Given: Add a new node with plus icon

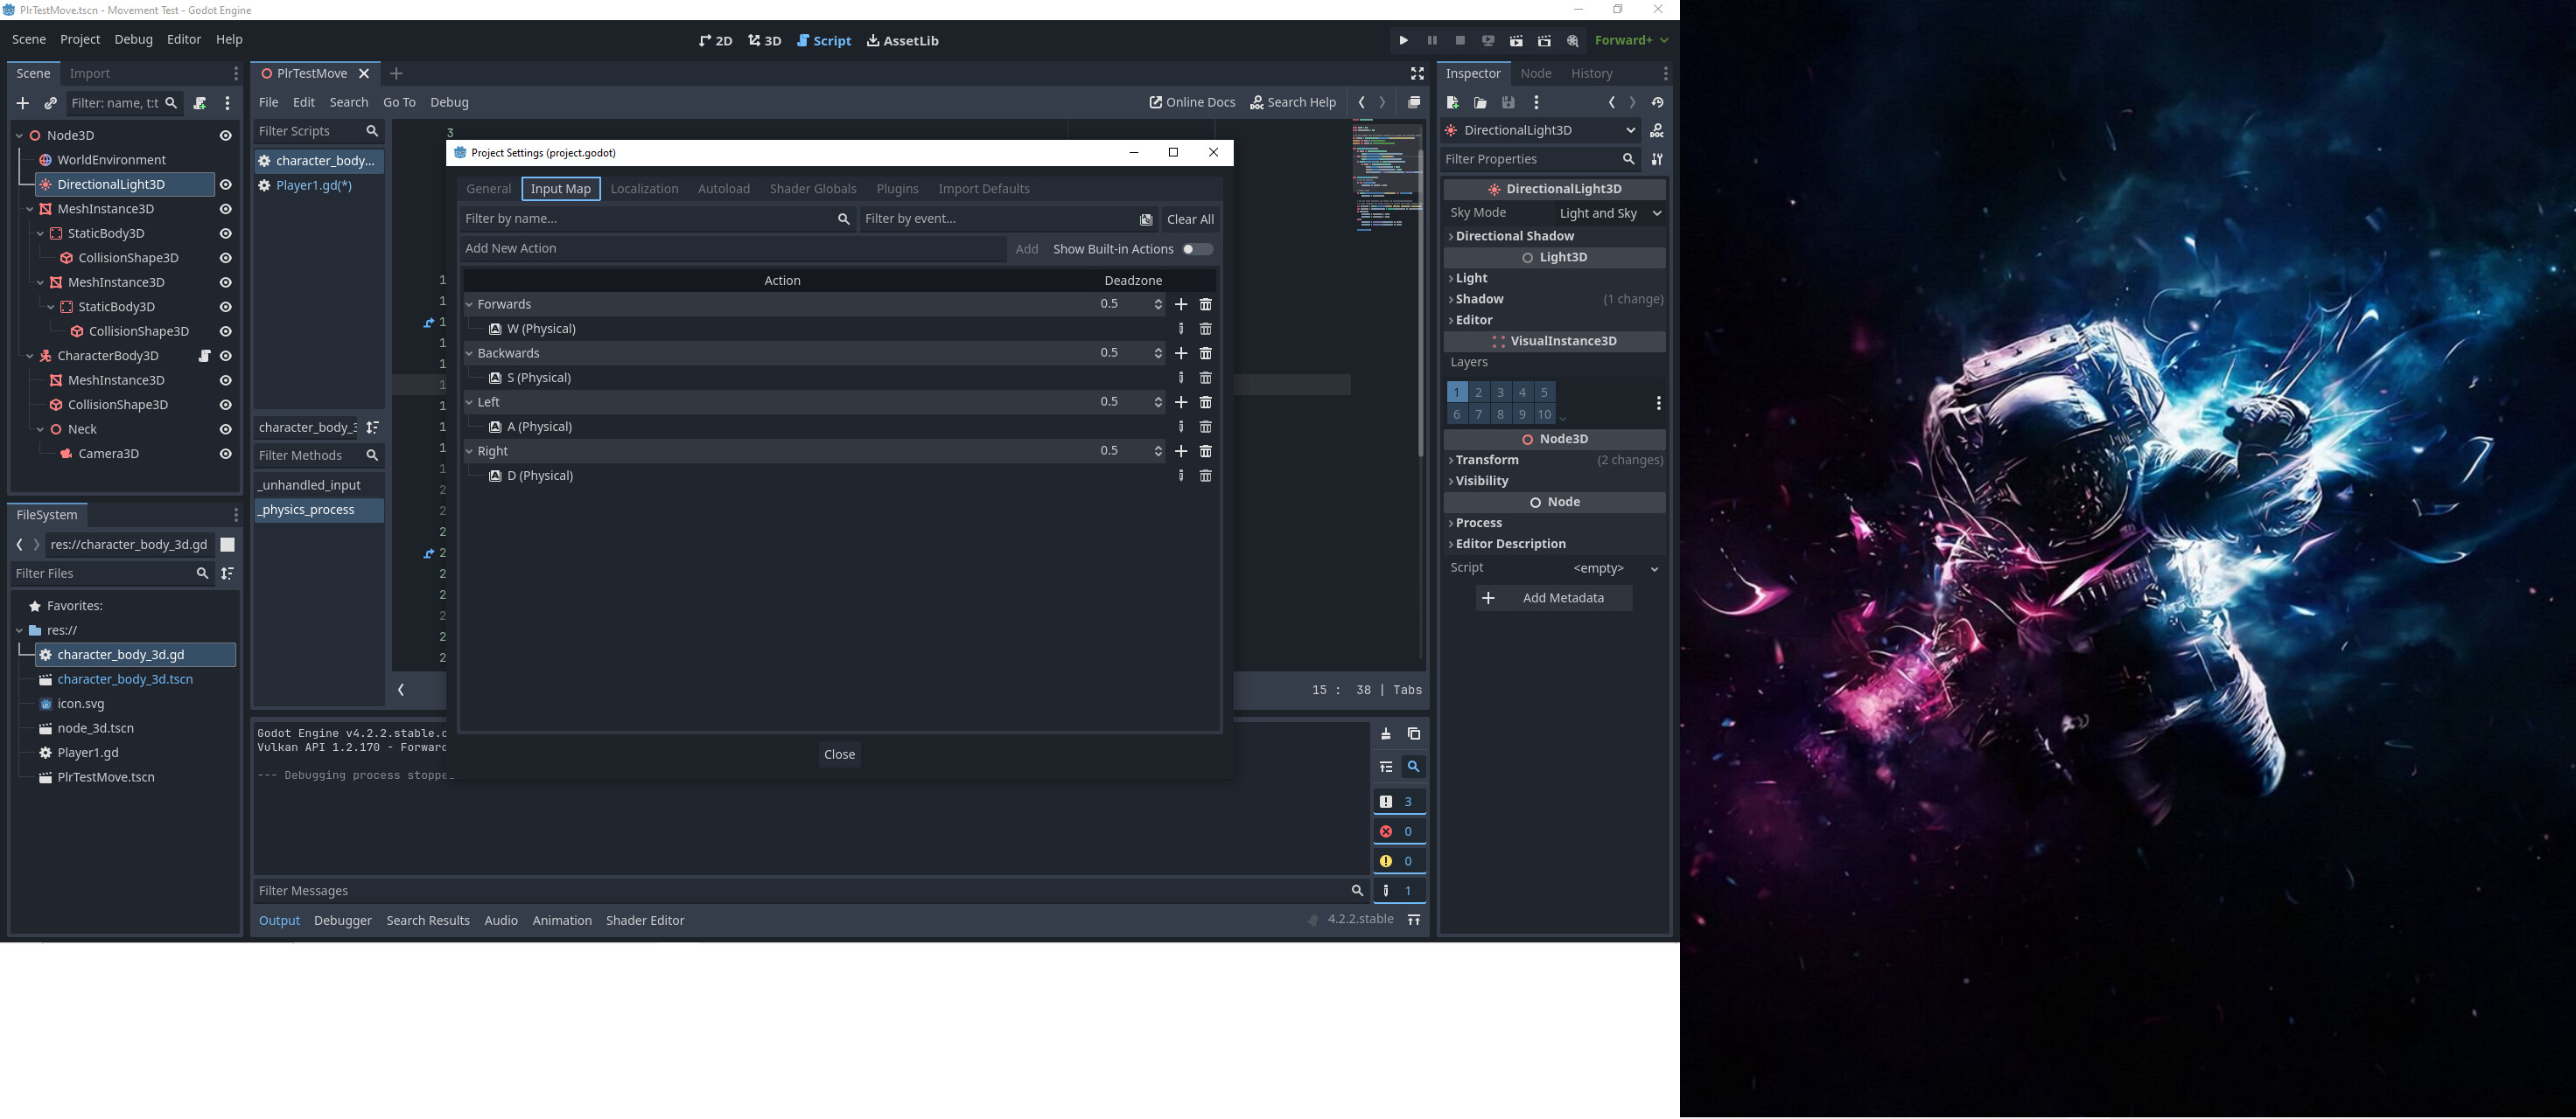Looking at the screenshot, I should [23, 103].
